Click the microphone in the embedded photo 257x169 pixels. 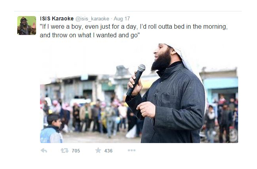click(x=136, y=80)
